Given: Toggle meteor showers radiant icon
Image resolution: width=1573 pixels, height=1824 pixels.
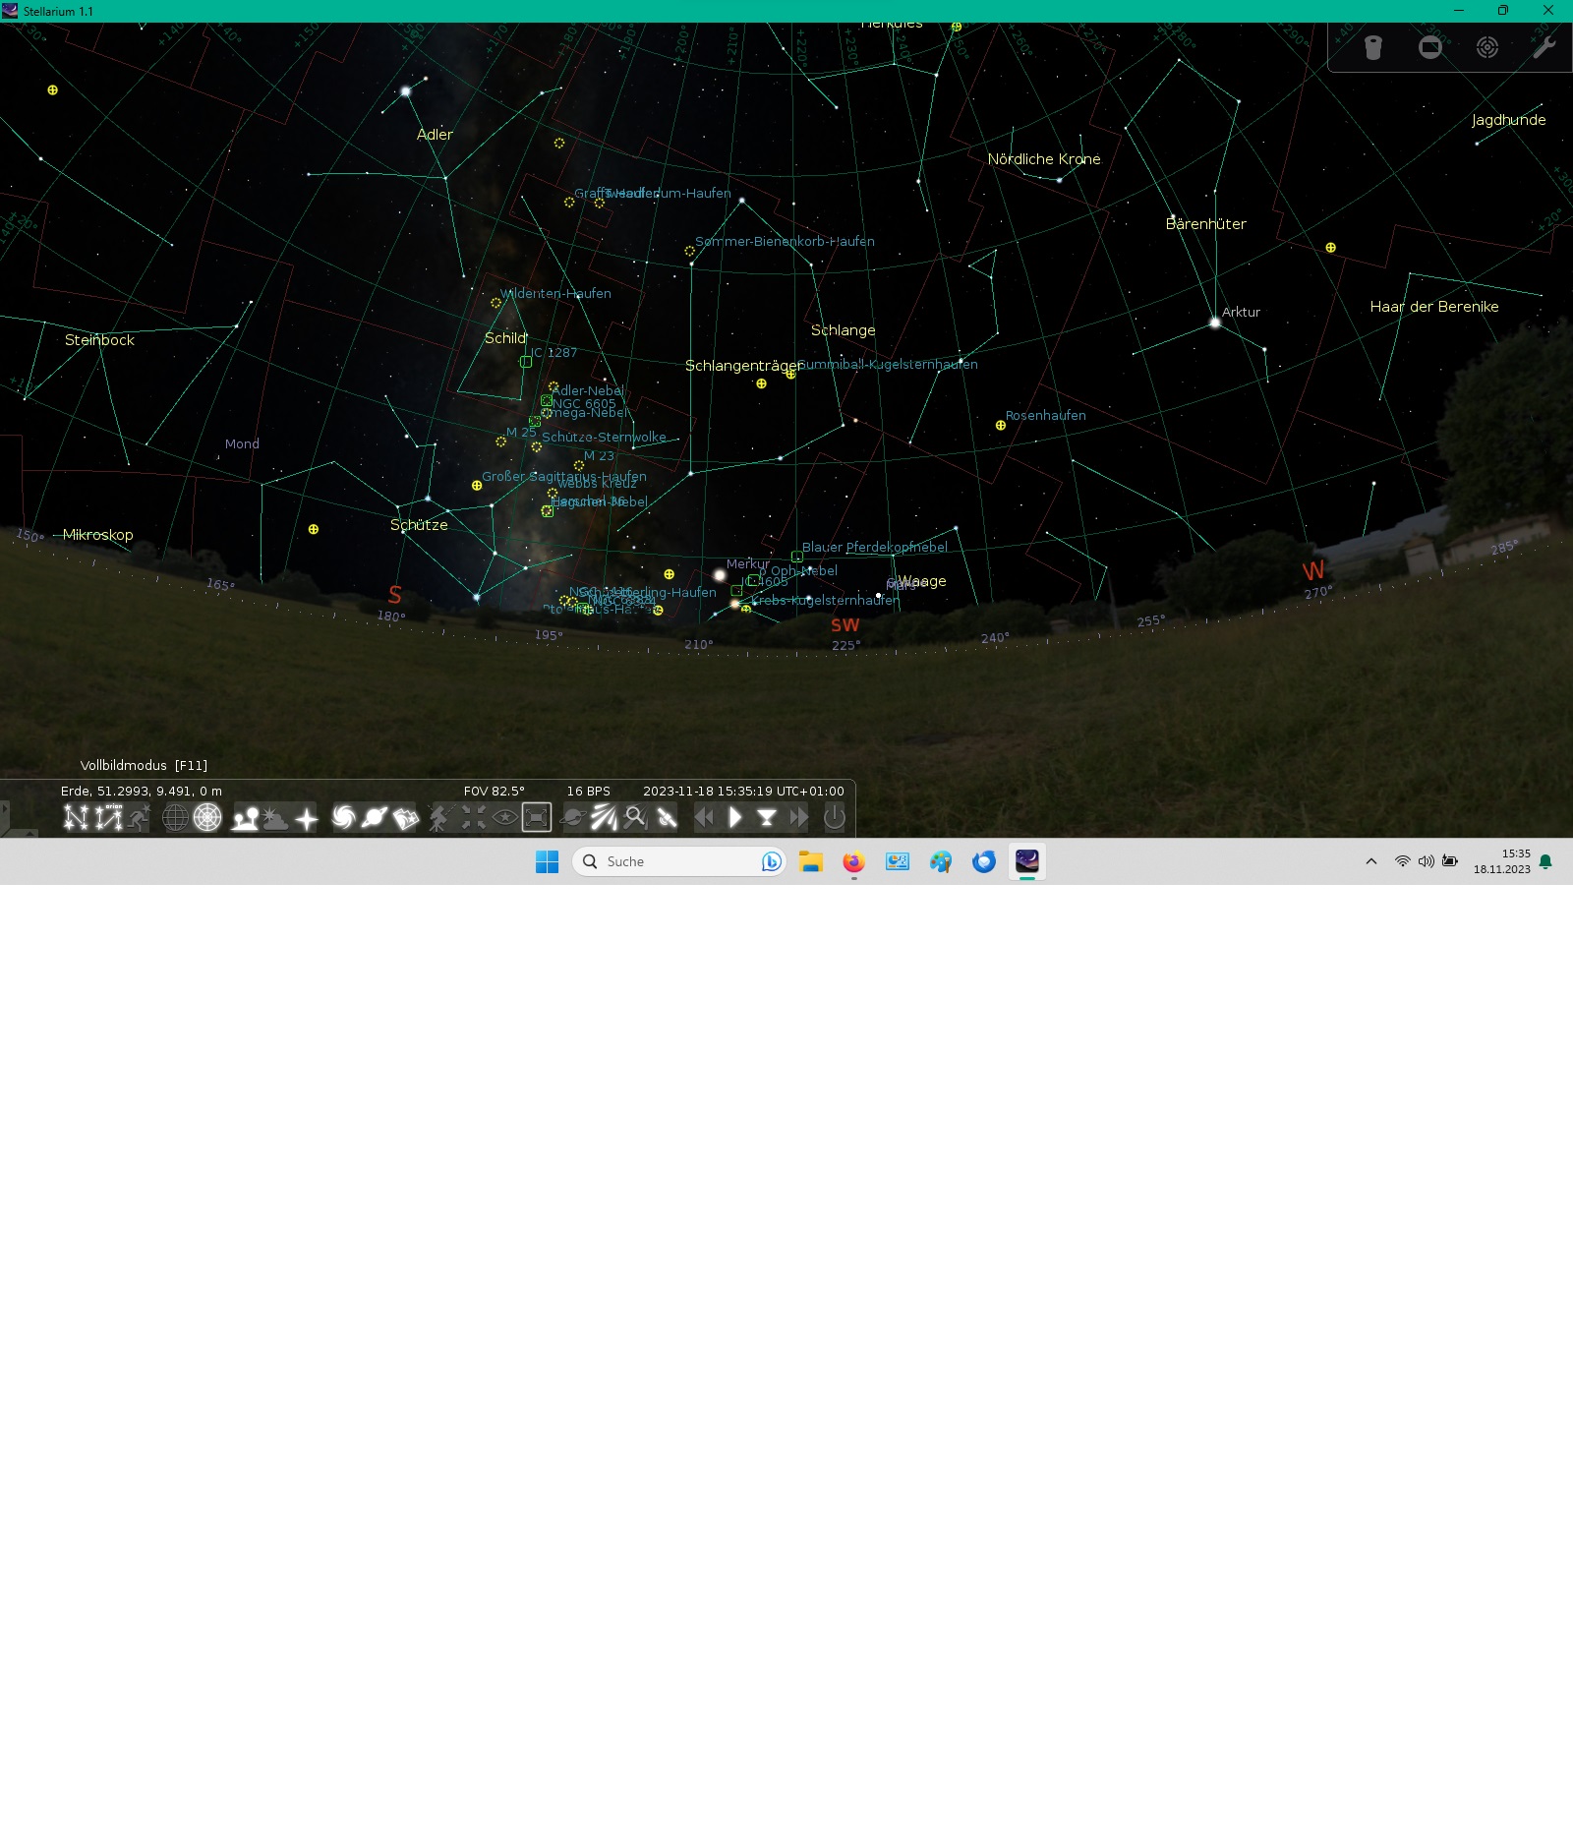Looking at the screenshot, I should click(604, 817).
